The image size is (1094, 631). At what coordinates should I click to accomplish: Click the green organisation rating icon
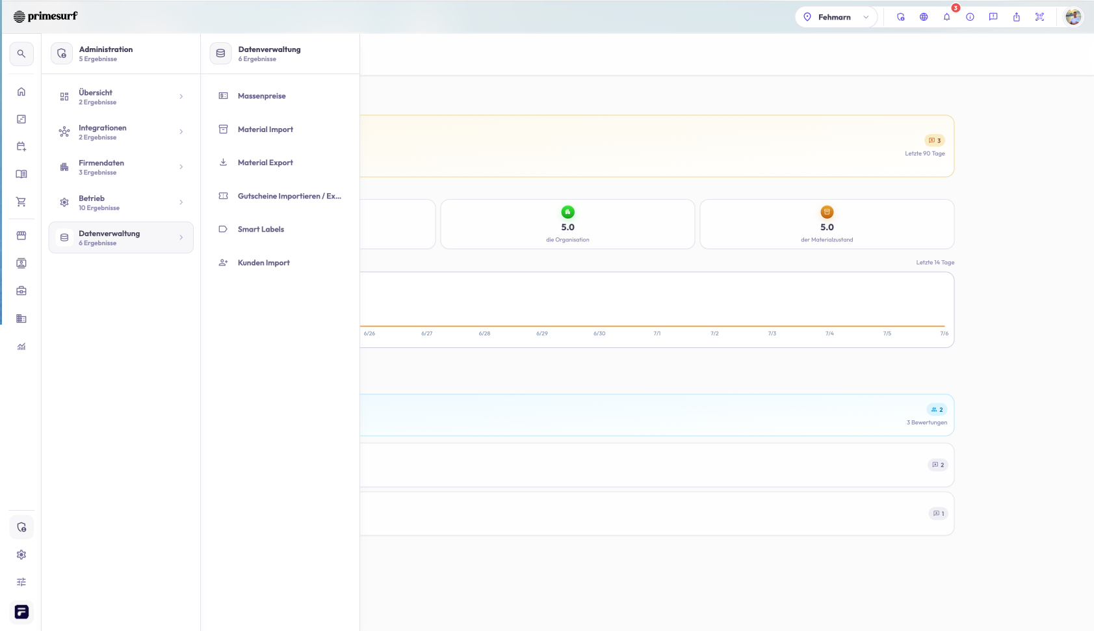coord(567,212)
